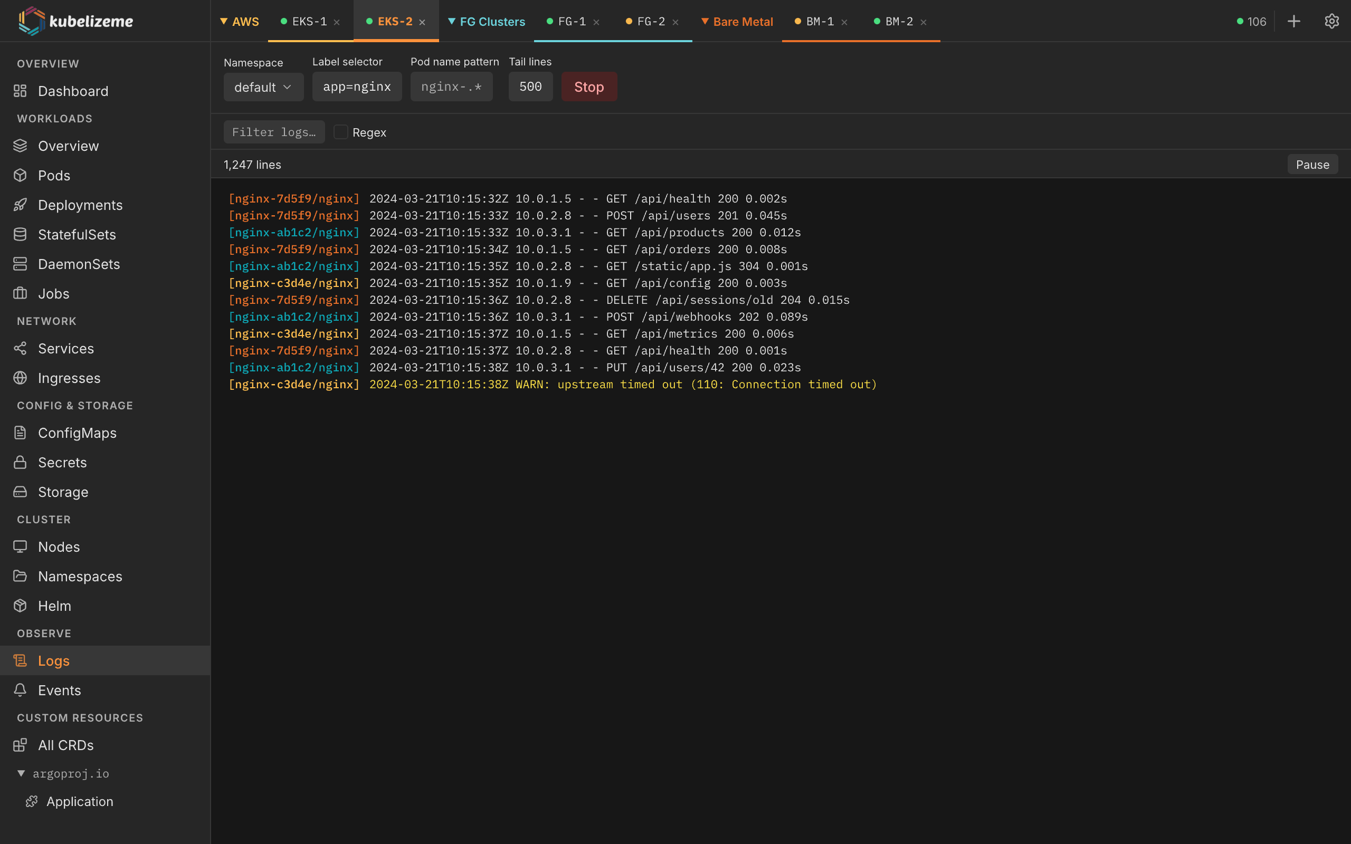Select the DaemonSets sidebar icon
Viewport: 1351px width, 844px height.
pos(20,263)
